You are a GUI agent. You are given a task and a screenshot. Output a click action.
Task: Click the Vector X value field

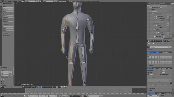(x=7, y=72)
